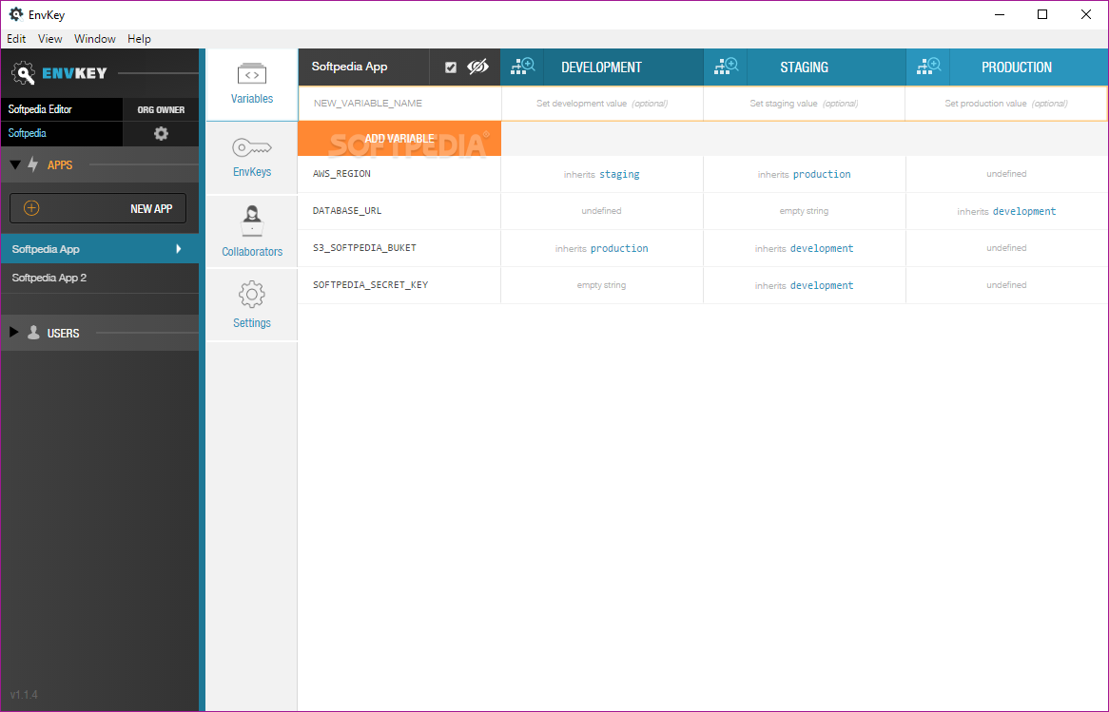The width and height of the screenshot is (1109, 712).
Task: Click the S3_SOFTPEDIA_BUKET variable name
Action: click(x=364, y=247)
